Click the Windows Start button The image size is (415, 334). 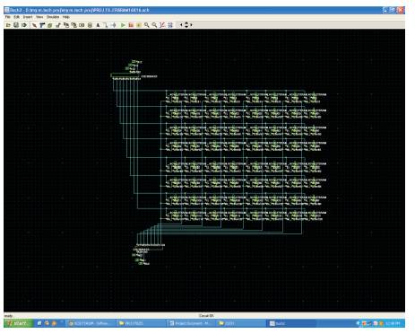(18, 323)
